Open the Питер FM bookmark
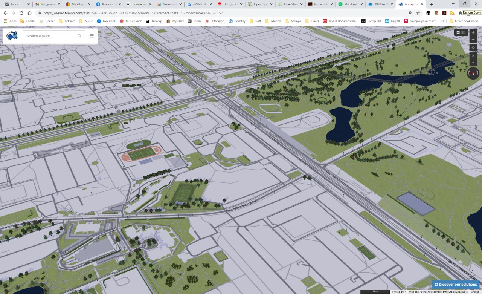 click(371, 21)
